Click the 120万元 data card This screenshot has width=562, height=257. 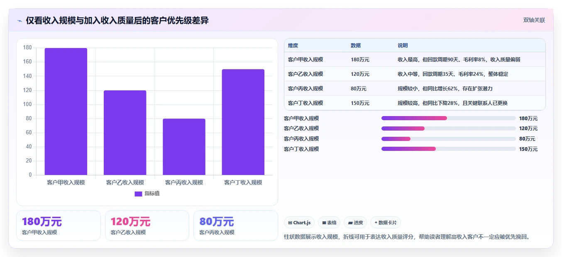click(x=147, y=225)
